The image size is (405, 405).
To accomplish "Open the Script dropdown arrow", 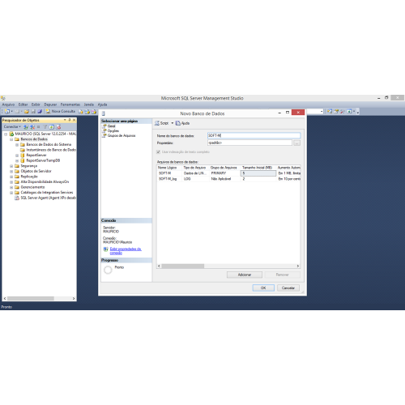I will 173,123.
